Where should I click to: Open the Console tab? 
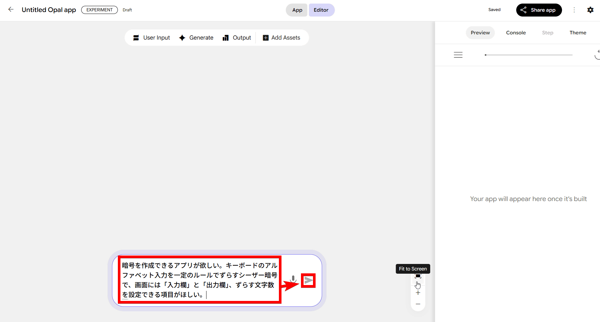[x=516, y=33]
